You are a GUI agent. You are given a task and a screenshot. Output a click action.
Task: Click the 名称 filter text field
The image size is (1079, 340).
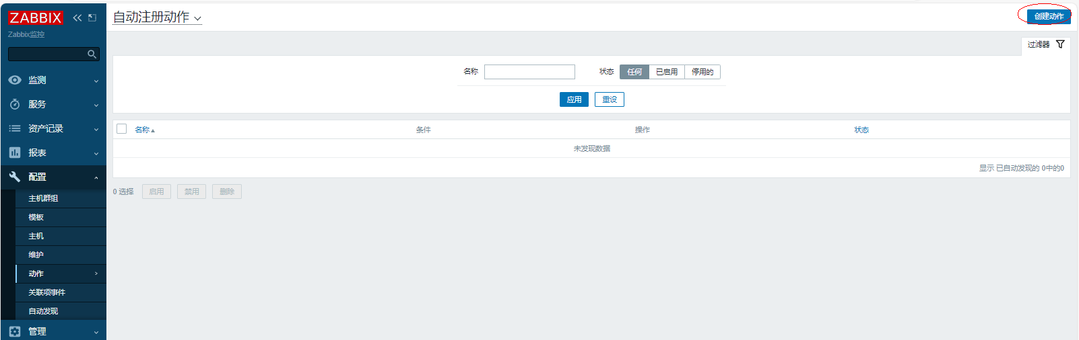click(x=529, y=72)
